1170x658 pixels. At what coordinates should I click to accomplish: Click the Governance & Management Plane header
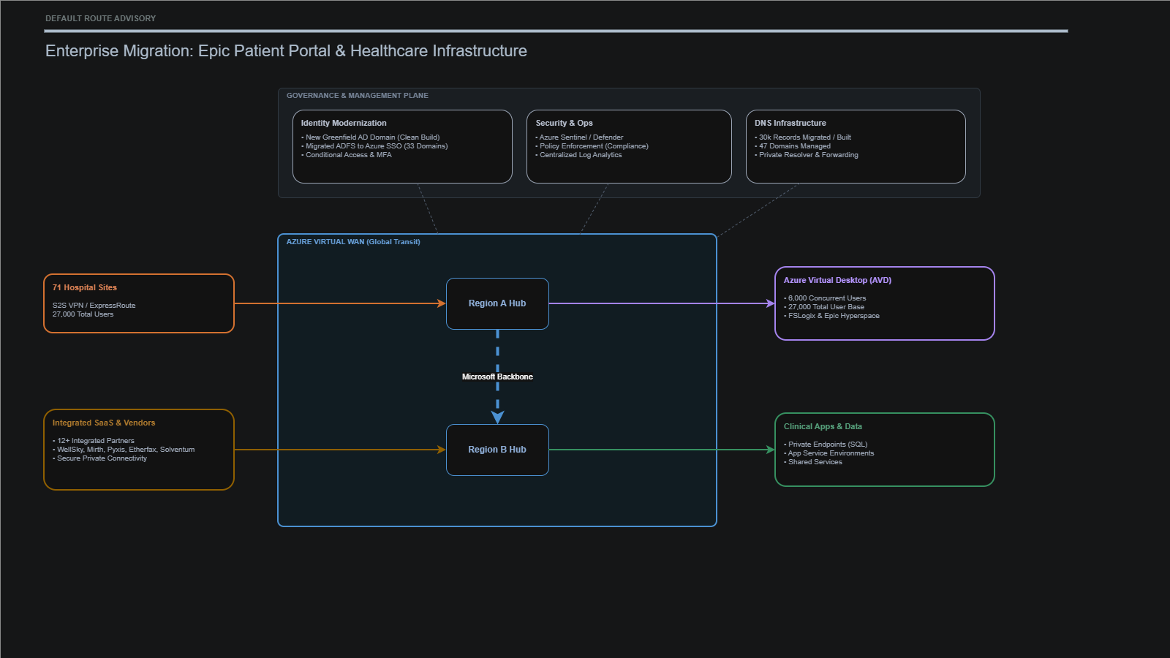[358, 95]
